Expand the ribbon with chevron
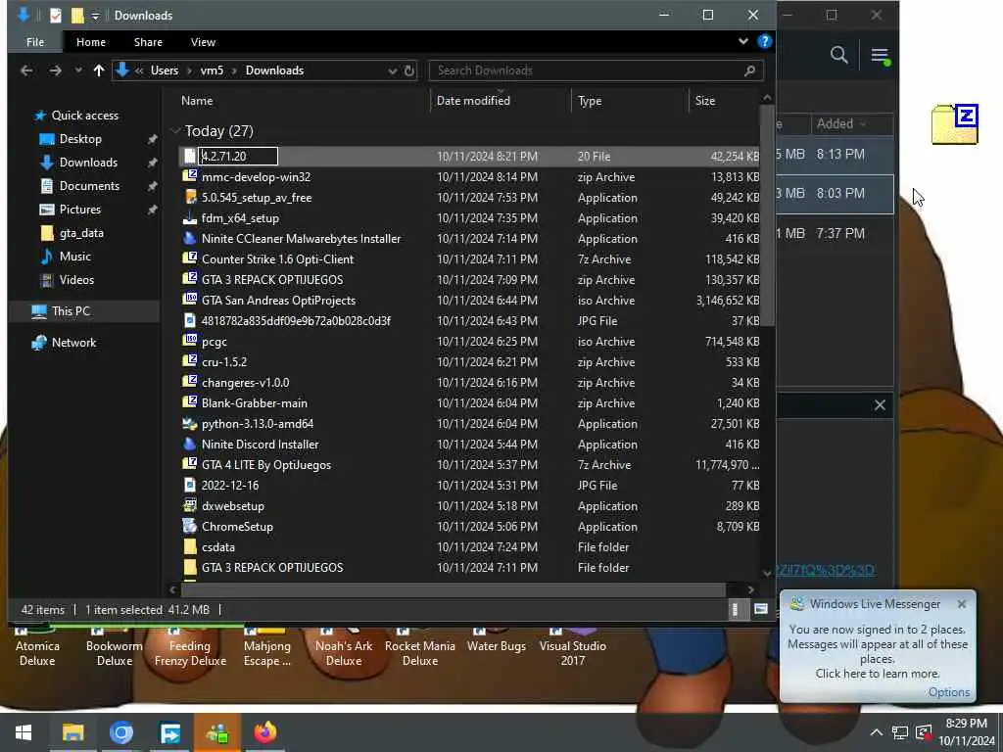1003x752 pixels. pyautogui.click(x=743, y=41)
